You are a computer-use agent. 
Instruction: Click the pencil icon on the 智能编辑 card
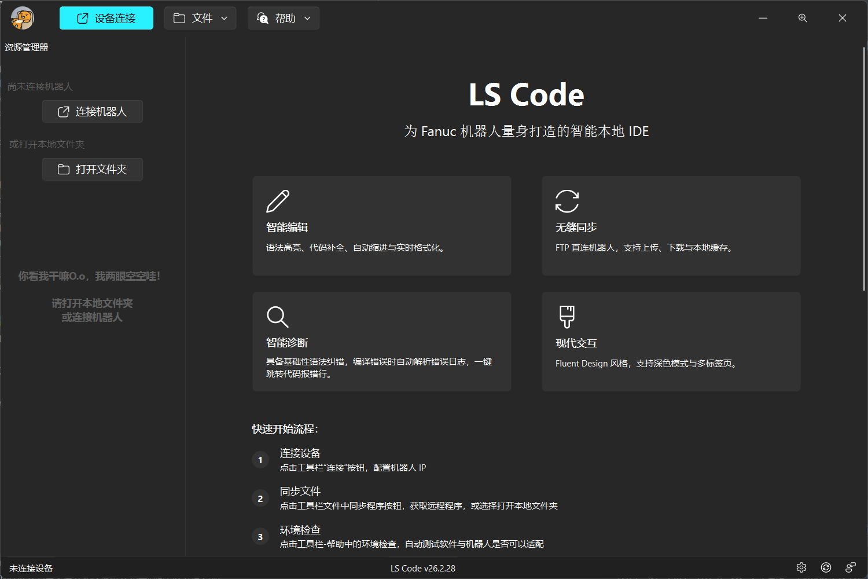click(278, 201)
